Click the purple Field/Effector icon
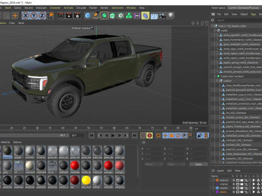 click(x=137, y=16)
